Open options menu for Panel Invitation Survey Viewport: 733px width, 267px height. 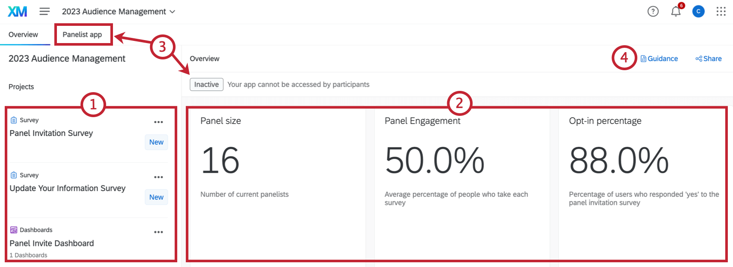click(158, 122)
